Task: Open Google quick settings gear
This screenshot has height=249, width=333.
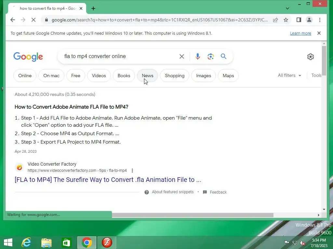Action: (311, 56)
